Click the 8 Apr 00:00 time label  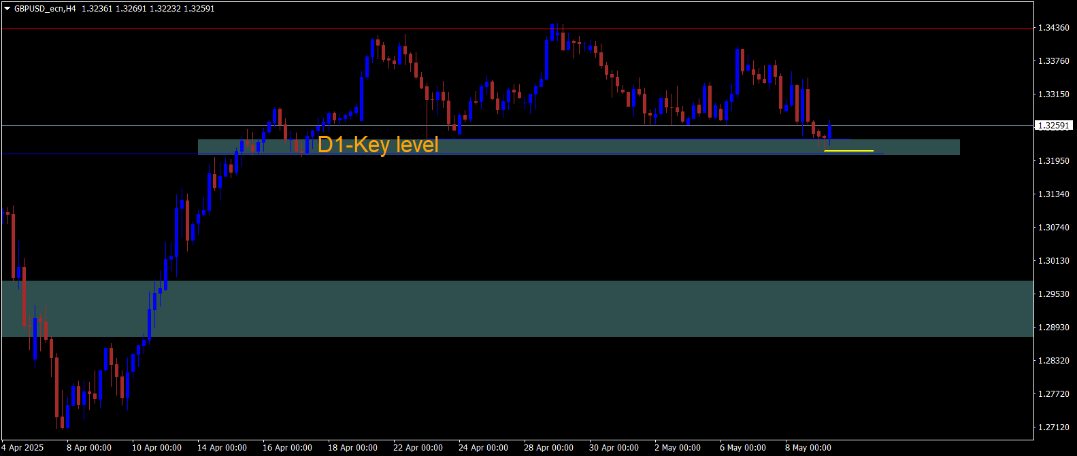89,448
